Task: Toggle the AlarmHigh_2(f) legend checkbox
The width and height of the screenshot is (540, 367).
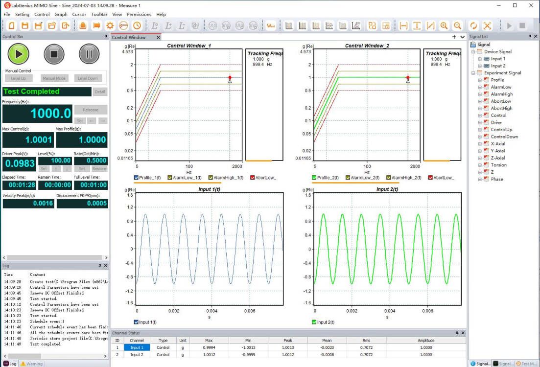Action: 388,178
